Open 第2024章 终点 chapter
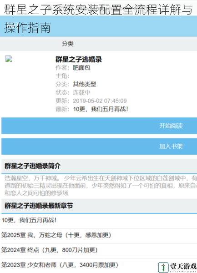 50,250
